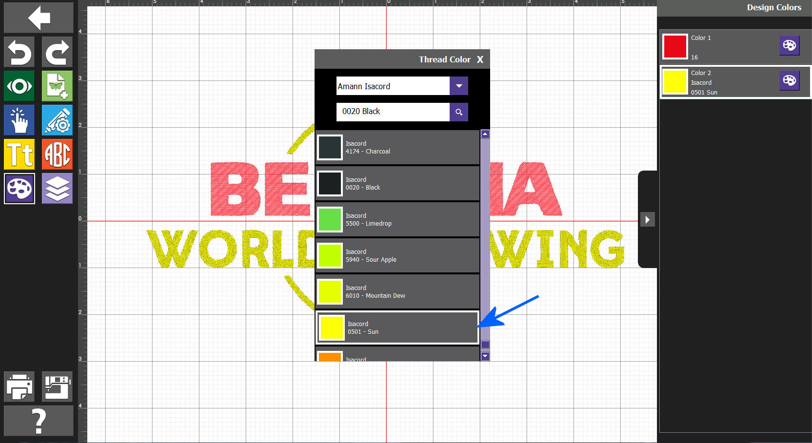Toggle the eye preview view icon

20,86
